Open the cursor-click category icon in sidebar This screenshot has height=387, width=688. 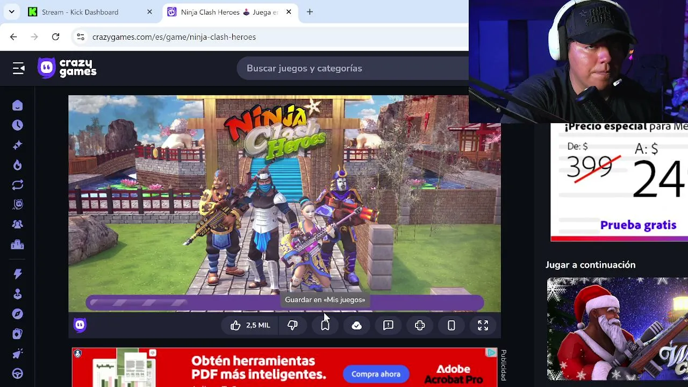pyautogui.click(x=17, y=354)
